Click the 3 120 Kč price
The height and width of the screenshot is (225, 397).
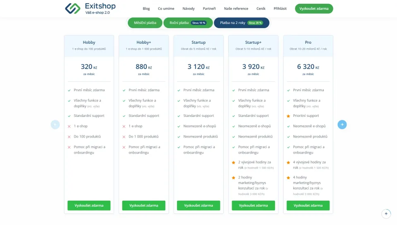(198, 67)
